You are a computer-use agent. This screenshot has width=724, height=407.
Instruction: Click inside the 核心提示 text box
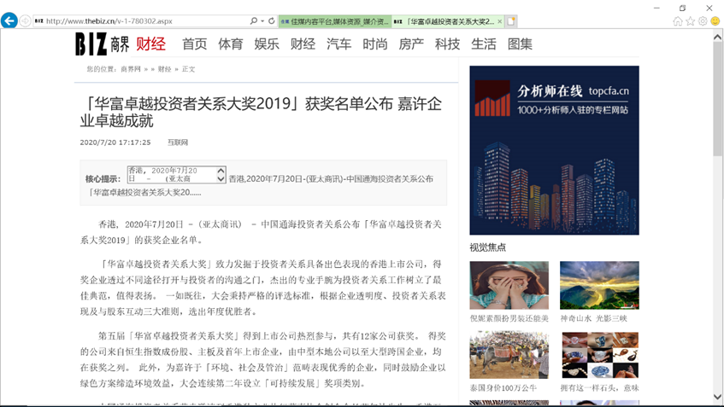172,175
